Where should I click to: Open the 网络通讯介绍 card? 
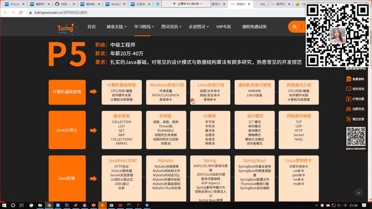coord(299,92)
